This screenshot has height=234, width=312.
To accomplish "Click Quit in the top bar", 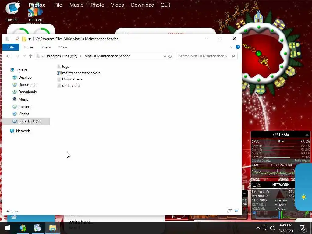I will (165, 5).
